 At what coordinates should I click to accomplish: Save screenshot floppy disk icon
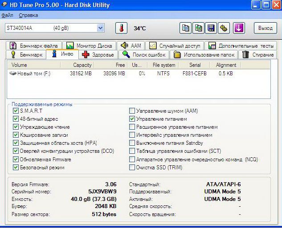(x=211, y=28)
